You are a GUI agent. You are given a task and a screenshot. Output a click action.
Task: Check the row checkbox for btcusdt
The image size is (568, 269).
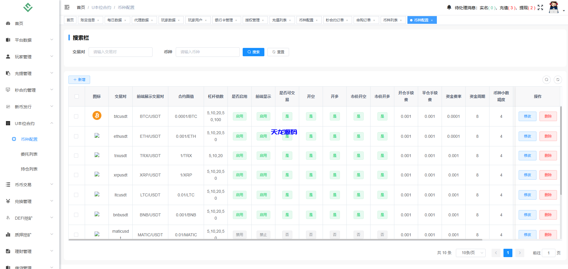tap(76, 116)
